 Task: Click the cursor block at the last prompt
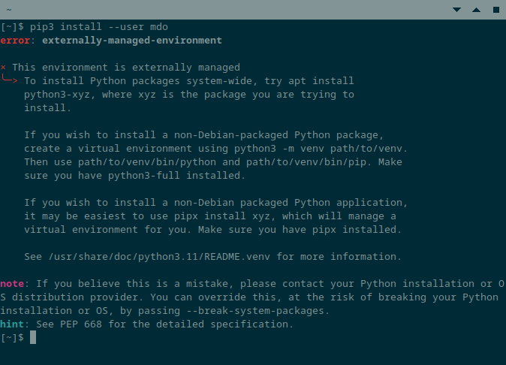[x=33, y=337]
